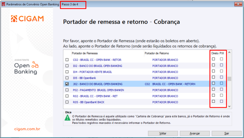
Task: Select R02 - BRASIL CC - OPEN BANK - RET
Action: click(95, 96)
